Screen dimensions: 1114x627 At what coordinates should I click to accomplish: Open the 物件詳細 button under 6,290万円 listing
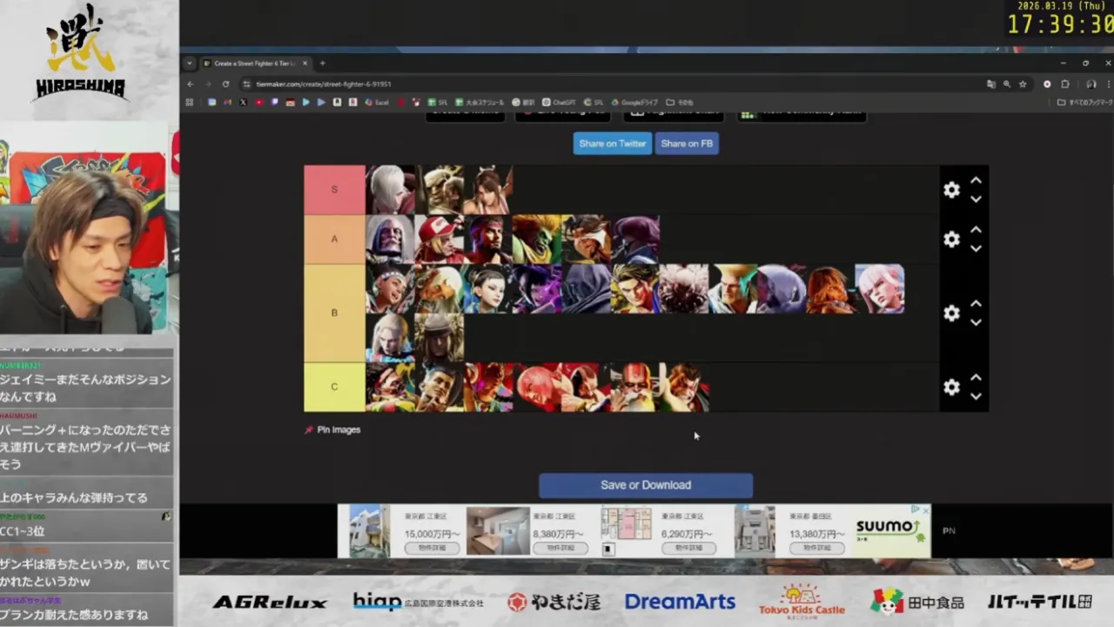tap(688, 548)
